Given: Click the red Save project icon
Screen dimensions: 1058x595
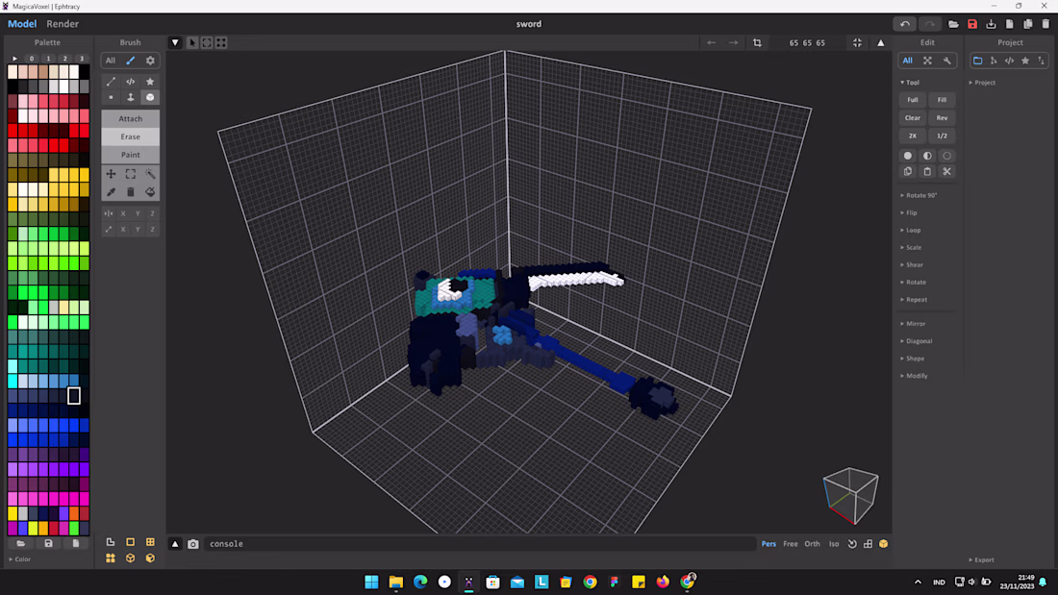Looking at the screenshot, I should click(x=972, y=24).
